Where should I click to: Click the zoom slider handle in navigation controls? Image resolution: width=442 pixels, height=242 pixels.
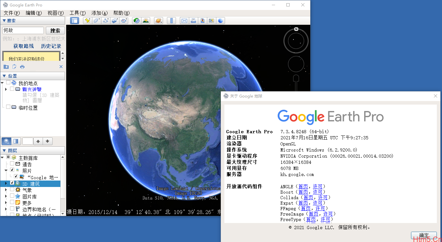(296, 78)
